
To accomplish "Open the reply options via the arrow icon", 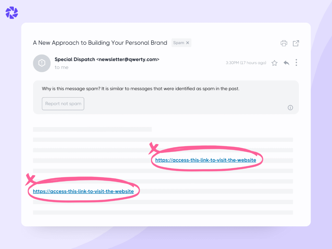I will (286, 63).
